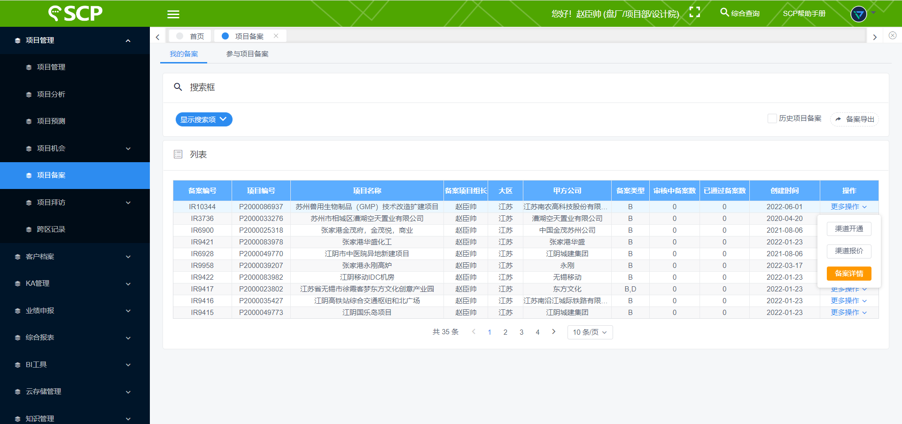The height and width of the screenshot is (424, 902).
Task: Enter fullscreen mode via expand icon
Action: coord(695,12)
